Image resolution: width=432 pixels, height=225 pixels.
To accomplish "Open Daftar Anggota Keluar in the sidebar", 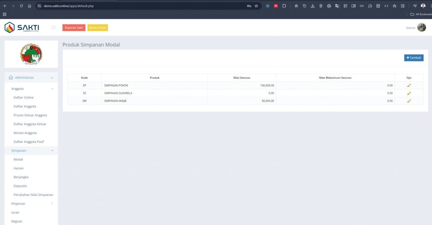I will 30,124.
